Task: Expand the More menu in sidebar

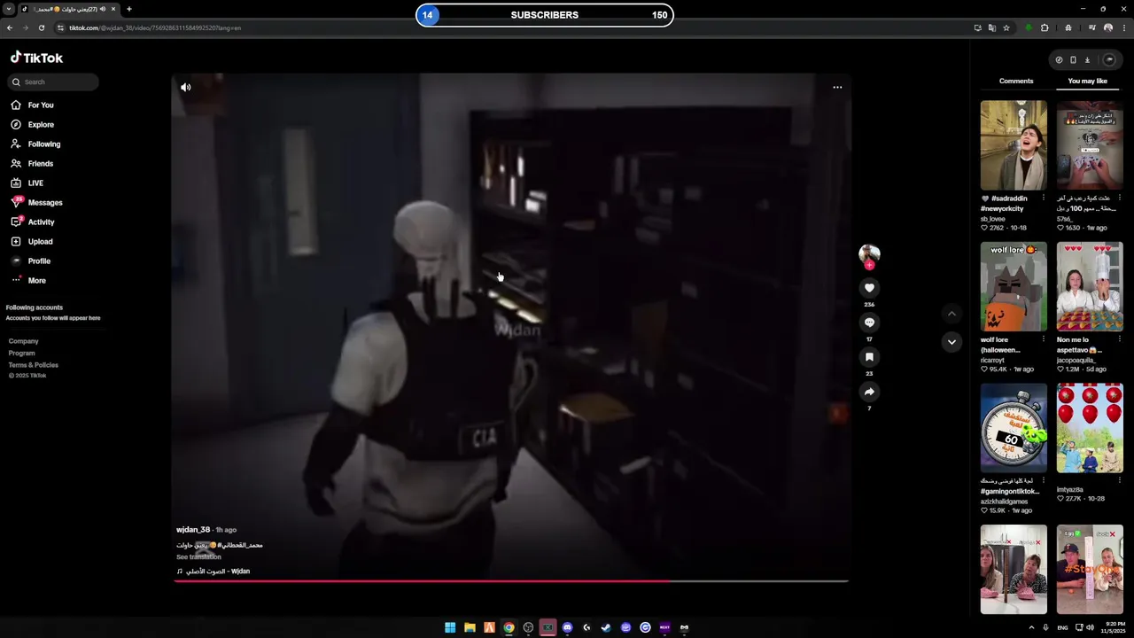Action: (x=27, y=281)
